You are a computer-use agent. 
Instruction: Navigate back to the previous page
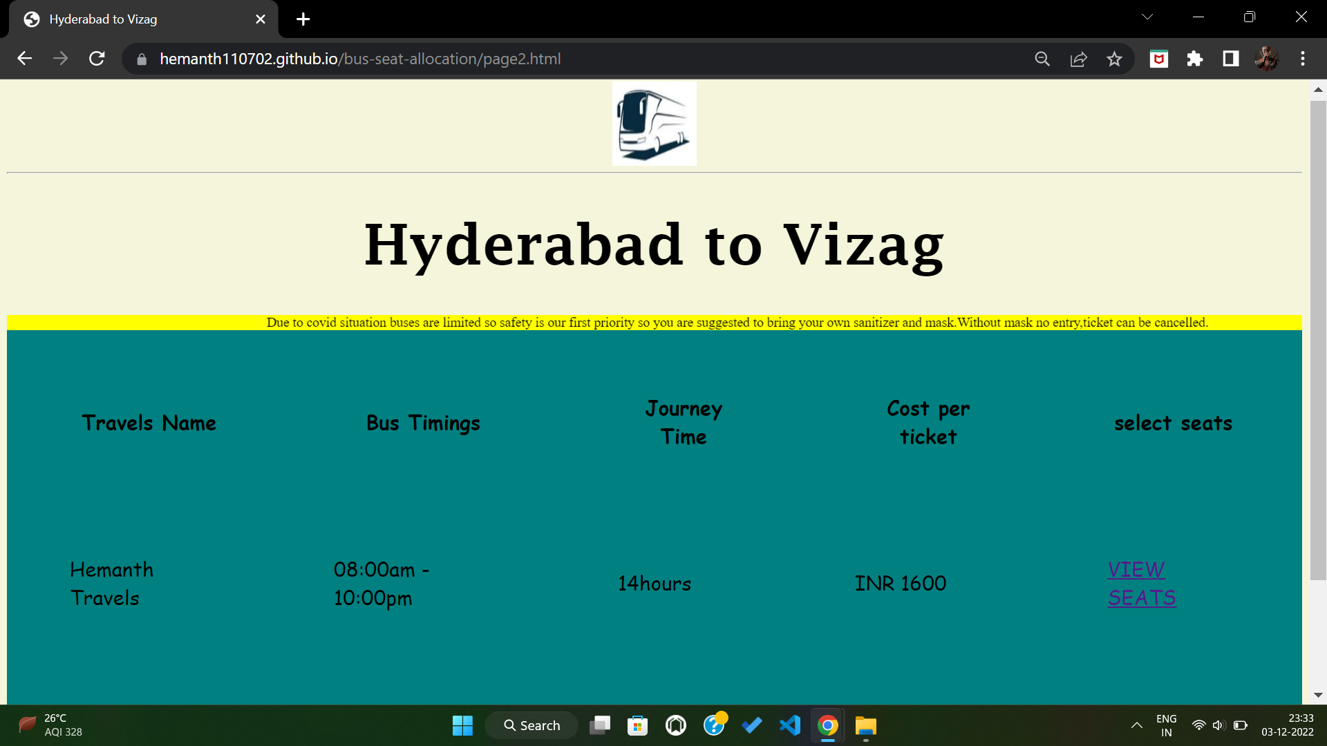pos(25,58)
